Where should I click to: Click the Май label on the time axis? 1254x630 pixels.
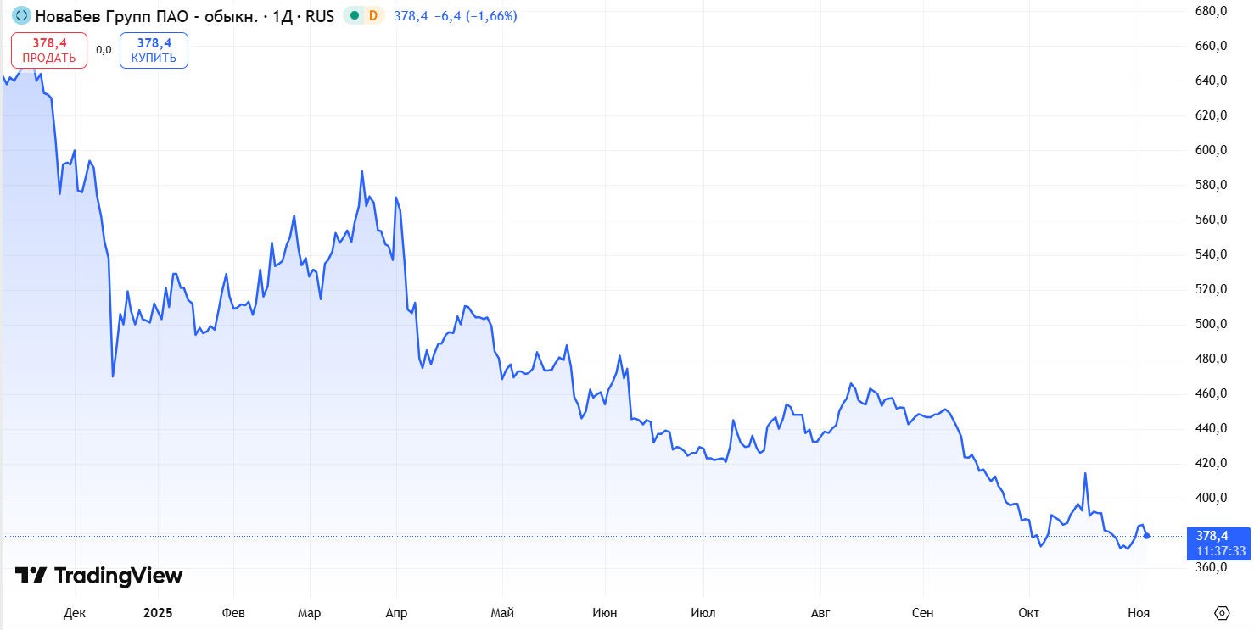pyautogui.click(x=502, y=613)
